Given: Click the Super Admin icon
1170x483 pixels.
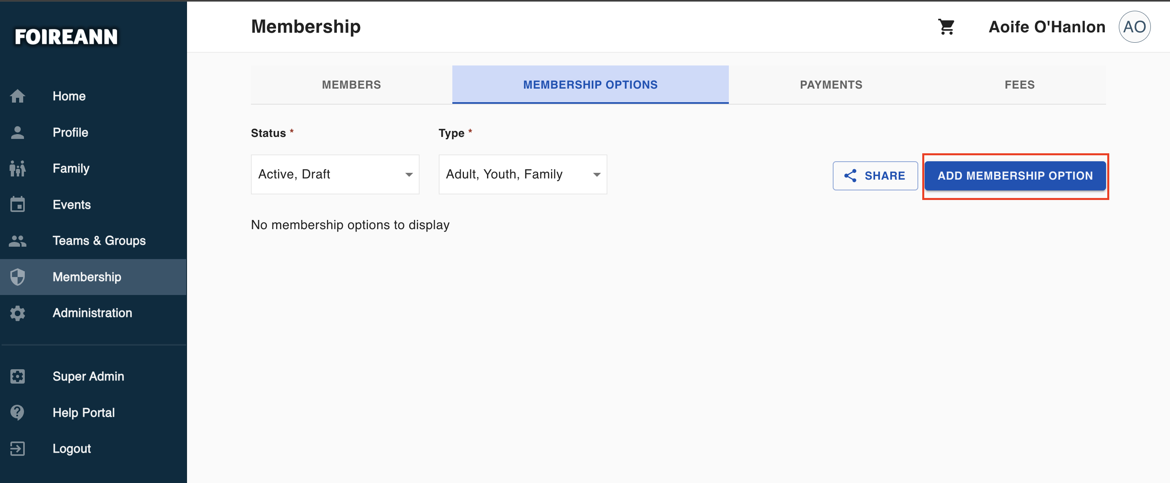Looking at the screenshot, I should click(x=17, y=376).
